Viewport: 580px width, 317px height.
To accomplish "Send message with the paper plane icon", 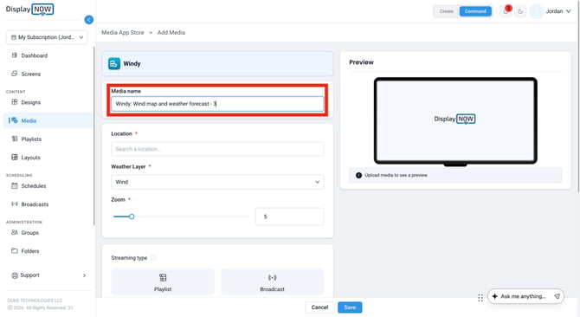I will click(x=557, y=296).
